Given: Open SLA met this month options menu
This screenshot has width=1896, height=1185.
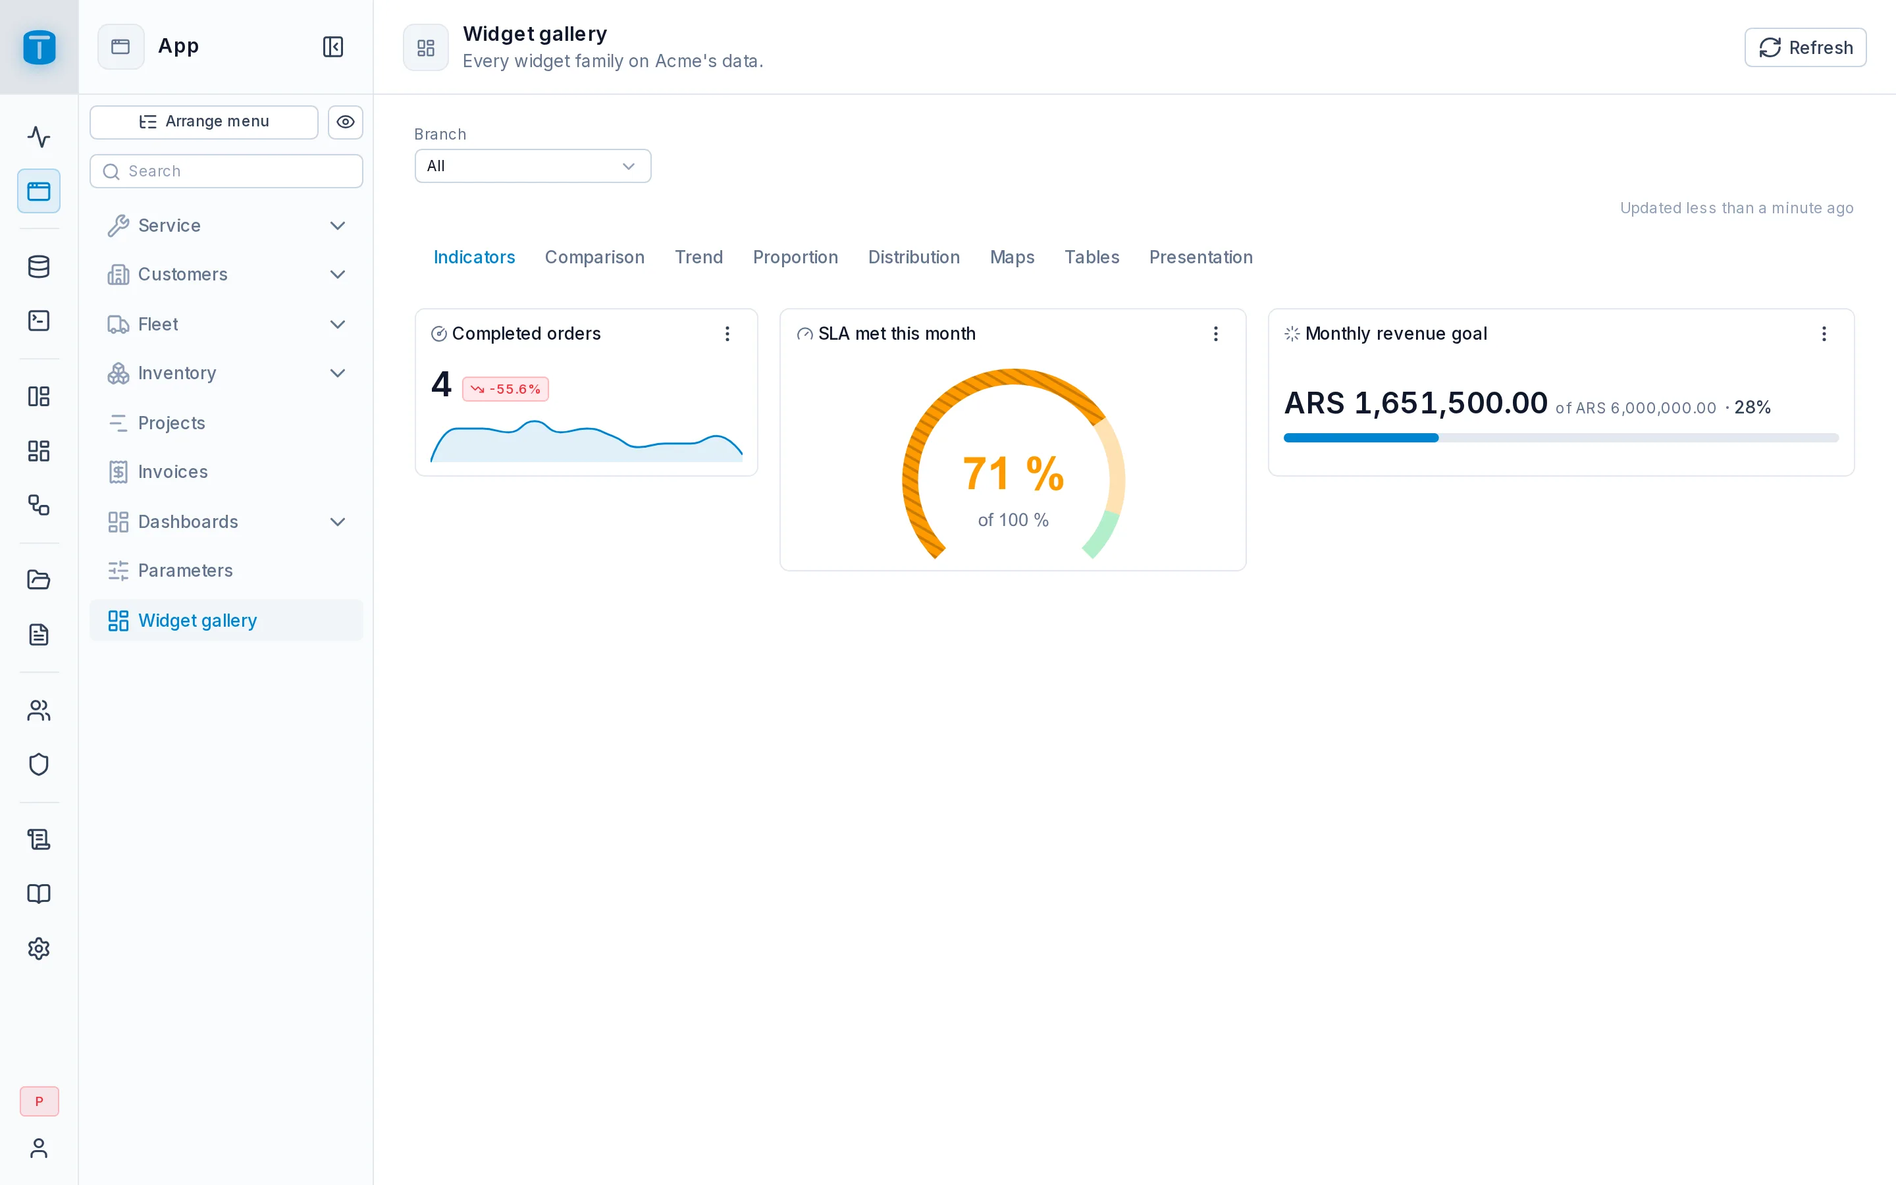Looking at the screenshot, I should (1215, 334).
